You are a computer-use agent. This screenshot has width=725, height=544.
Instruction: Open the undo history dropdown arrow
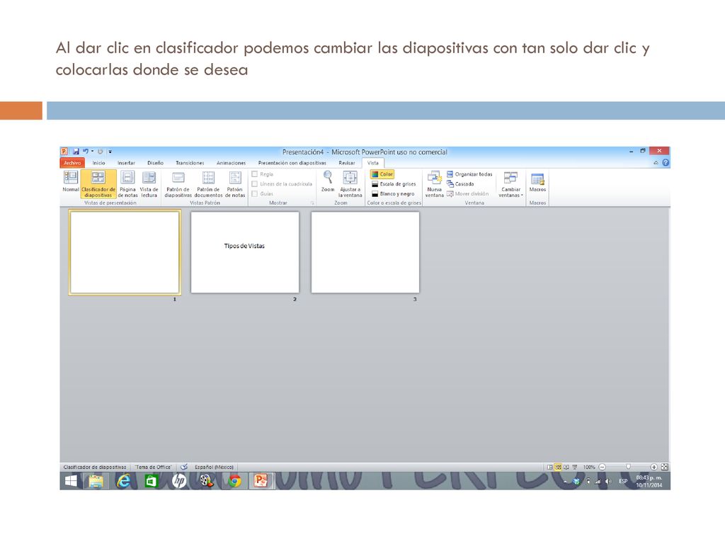pos(93,152)
